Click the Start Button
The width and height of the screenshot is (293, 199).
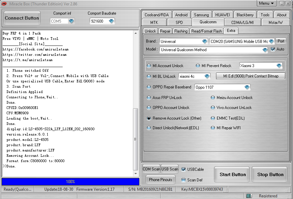232,174
